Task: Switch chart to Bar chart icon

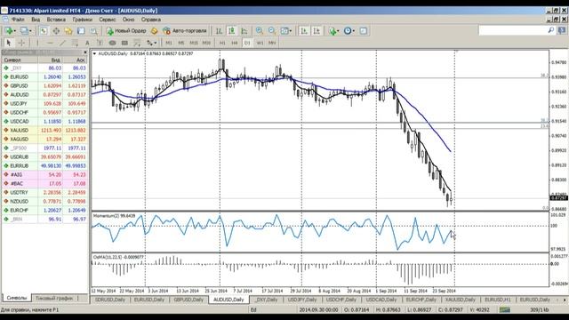Action: (219, 31)
